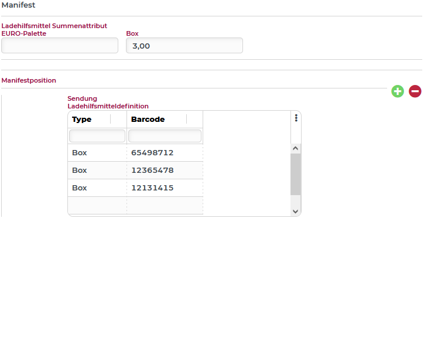Click the Barcode column's resize handle
Image resolution: width=424 pixels, height=351 pixels.
click(186, 120)
